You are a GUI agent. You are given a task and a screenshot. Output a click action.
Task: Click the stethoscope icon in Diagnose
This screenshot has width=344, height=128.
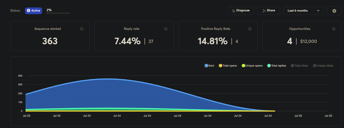click(x=234, y=11)
